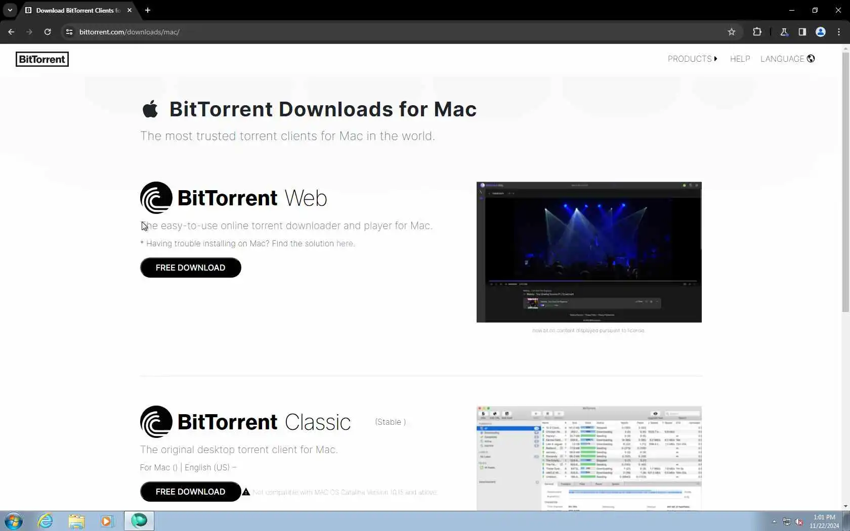The width and height of the screenshot is (850, 531).
Task: Open the volume tray icon
Action: click(799, 521)
